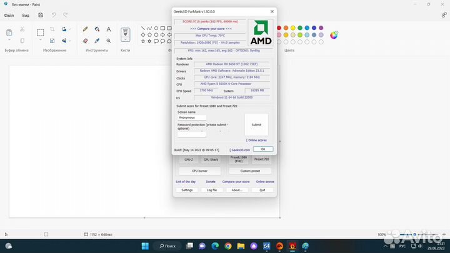Pick the six-point star shape
The width and height of the screenshot is (450, 253).
149,41
